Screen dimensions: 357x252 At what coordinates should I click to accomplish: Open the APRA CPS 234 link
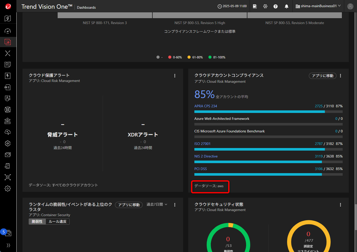point(206,106)
